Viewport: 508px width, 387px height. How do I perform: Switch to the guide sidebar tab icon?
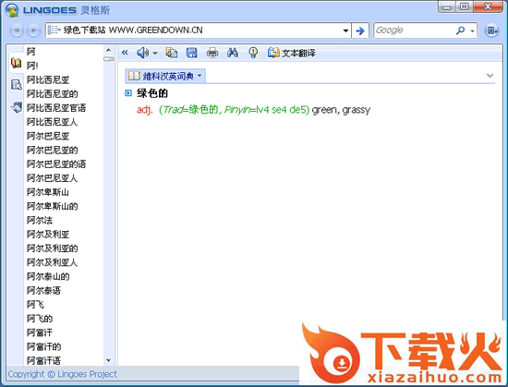pyautogui.click(x=17, y=85)
